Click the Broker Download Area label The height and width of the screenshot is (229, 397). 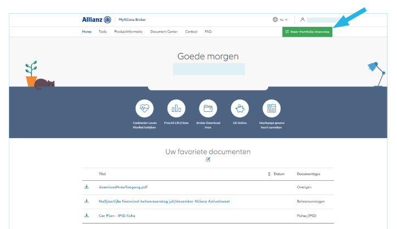(208, 125)
